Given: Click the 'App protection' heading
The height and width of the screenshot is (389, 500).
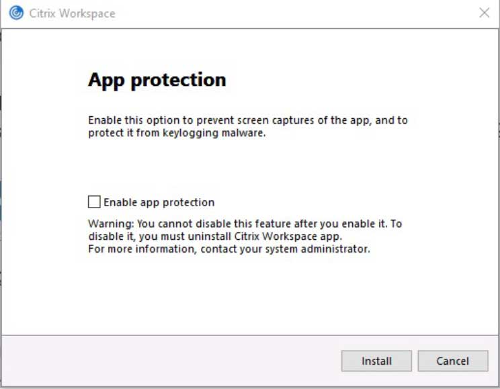Looking at the screenshot, I should pyautogui.click(x=157, y=80).
